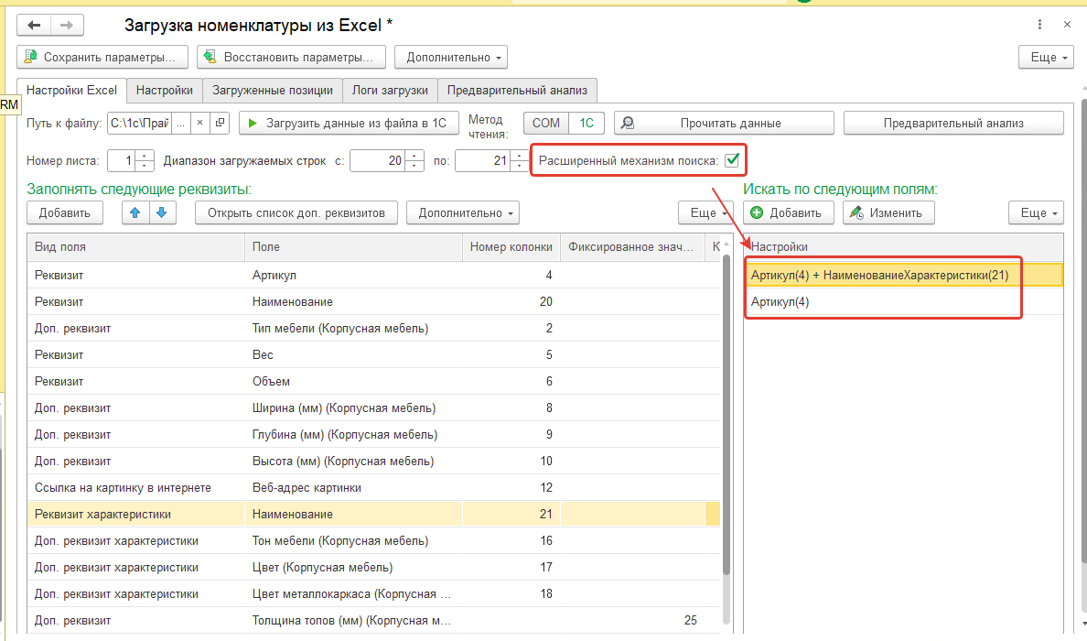The height and width of the screenshot is (641, 1087).
Task: Clear the file path with X icon
Action: click(x=199, y=123)
